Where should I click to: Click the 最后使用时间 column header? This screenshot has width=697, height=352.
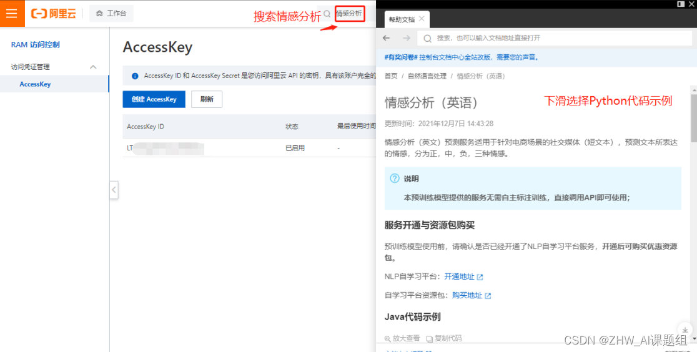[356, 127]
